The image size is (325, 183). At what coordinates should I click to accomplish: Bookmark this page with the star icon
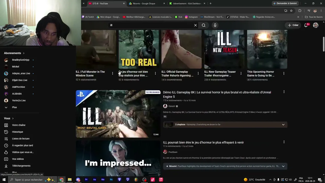(291, 11)
